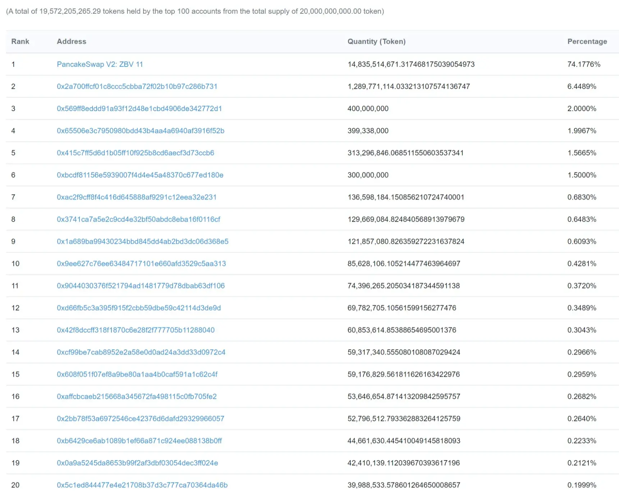Open address link 0x3741ca7a5e2c
Screen dimensions: 619x494
138,219
